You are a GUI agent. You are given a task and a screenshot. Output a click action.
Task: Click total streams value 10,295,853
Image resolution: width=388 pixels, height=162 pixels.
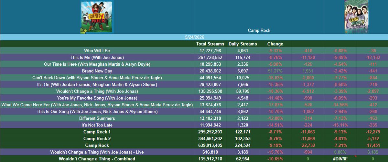(x=210, y=64)
